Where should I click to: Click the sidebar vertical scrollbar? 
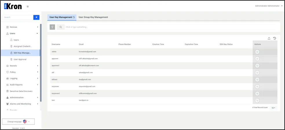pyautogui.click(x=41, y=63)
